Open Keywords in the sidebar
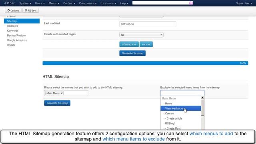 pyautogui.click(x=12, y=31)
